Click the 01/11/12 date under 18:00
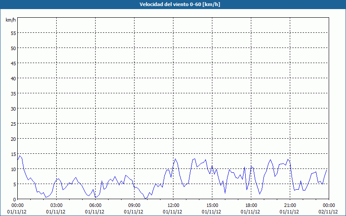The width and height of the screenshot is (346, 216). point(250,212)
